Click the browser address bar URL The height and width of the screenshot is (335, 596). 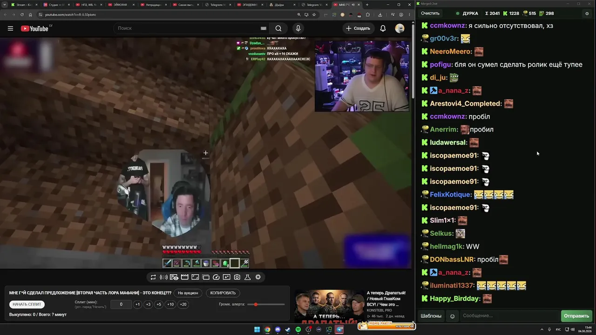[x=71, y=14]
